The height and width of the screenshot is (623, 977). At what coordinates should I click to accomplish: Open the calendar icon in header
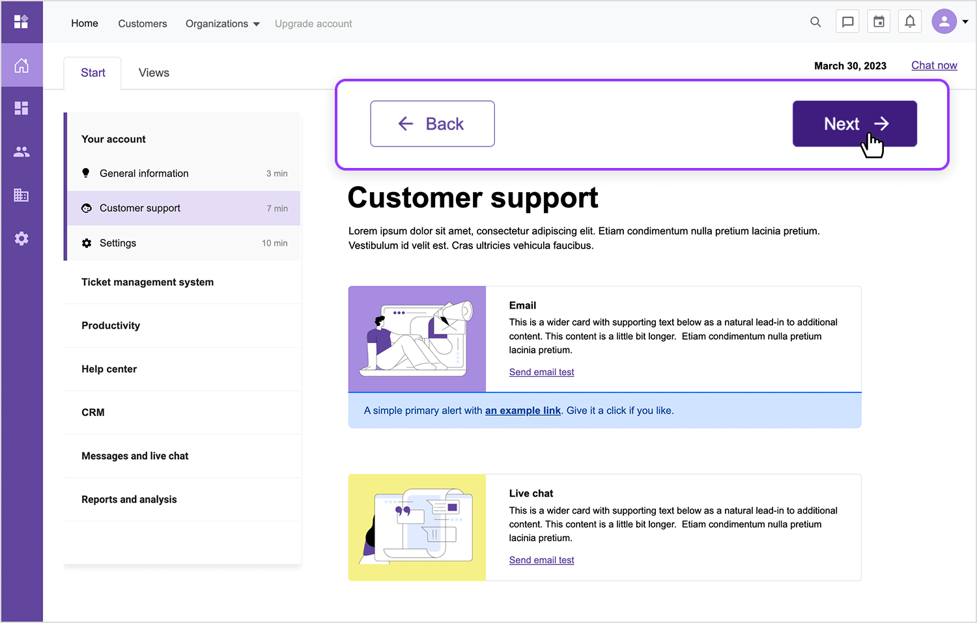tap(879, 21)
